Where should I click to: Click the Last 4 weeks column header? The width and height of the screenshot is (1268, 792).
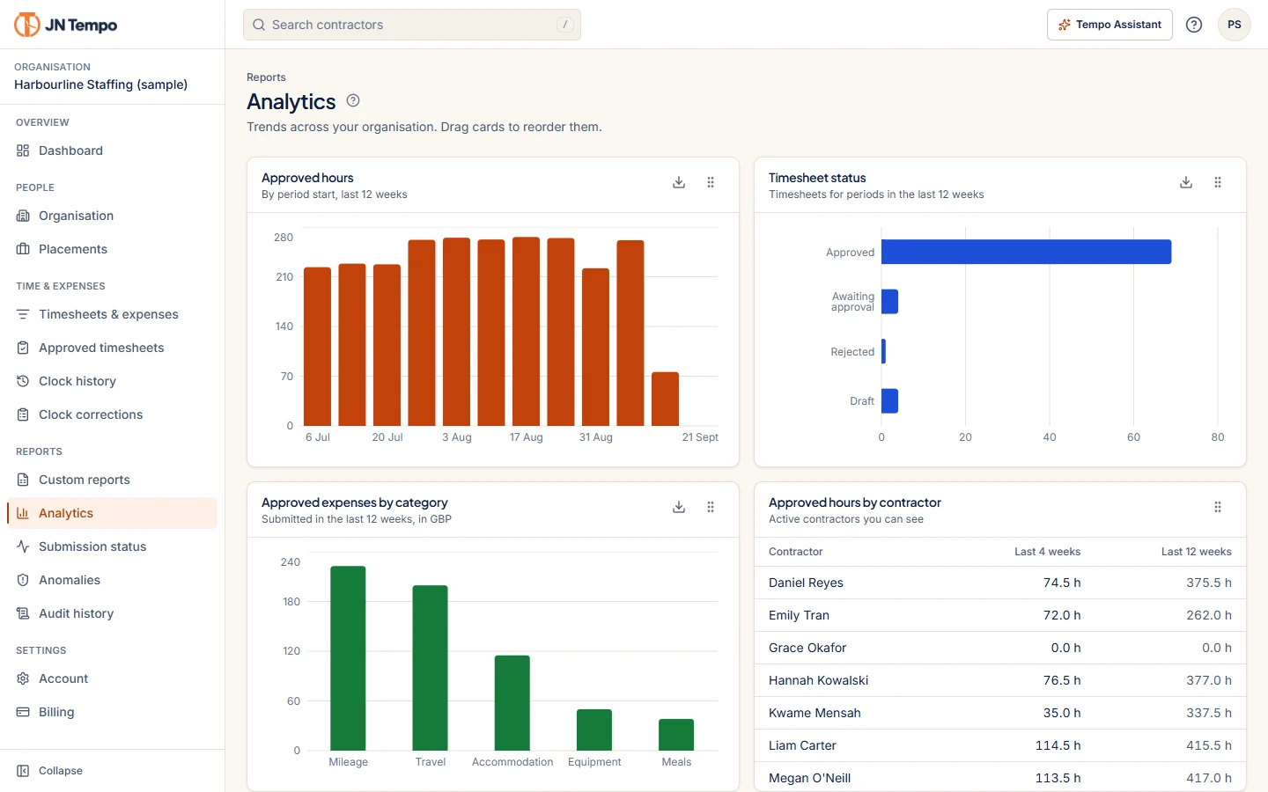coord(1047,552)
